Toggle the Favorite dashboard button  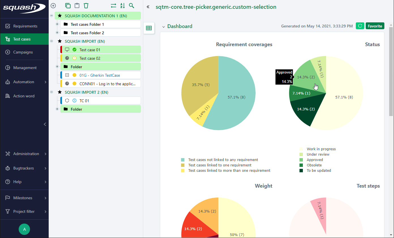click(375, 25)
